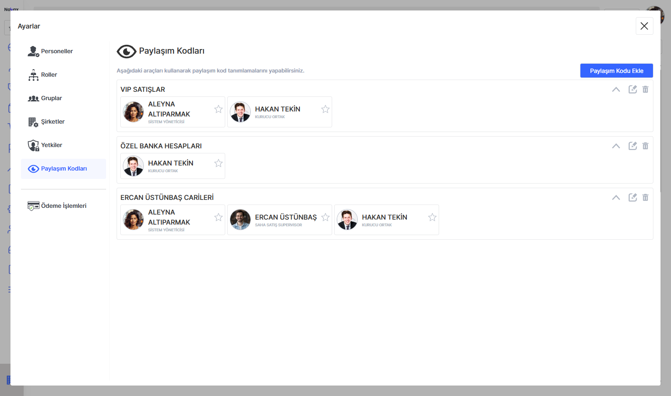The height and width of the screenshot is (396, 671).
Task: Delete the VIP SATIŞLAR sharing code
Action: (645, 89)
